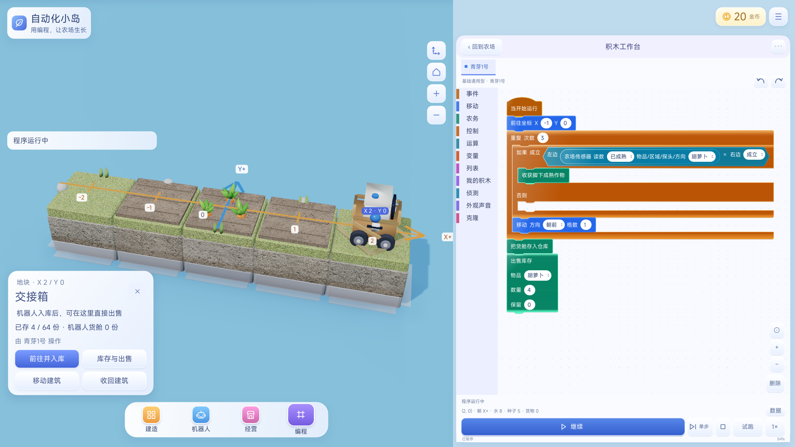
Task: Open the hamburger menu
Action: (x=778, y=17)
